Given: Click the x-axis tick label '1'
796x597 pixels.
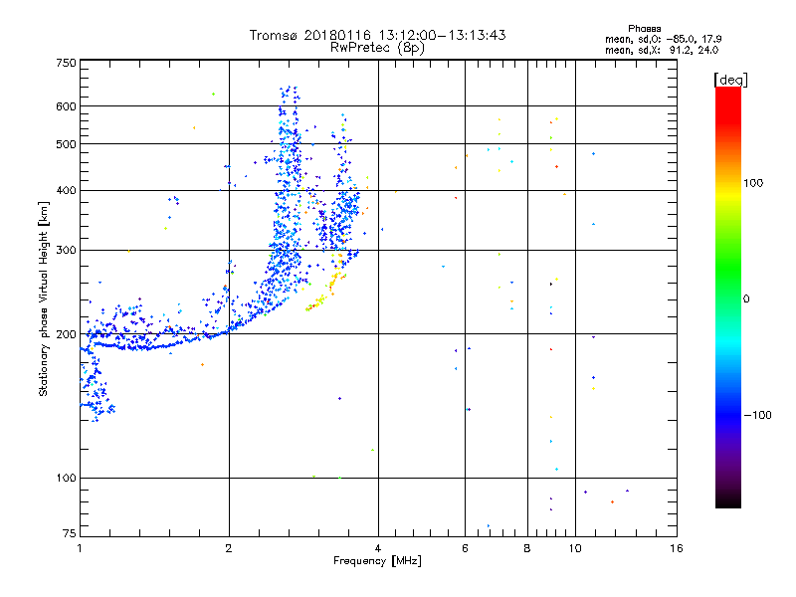Looking at the screenshot, I should [x=80, y=548].
